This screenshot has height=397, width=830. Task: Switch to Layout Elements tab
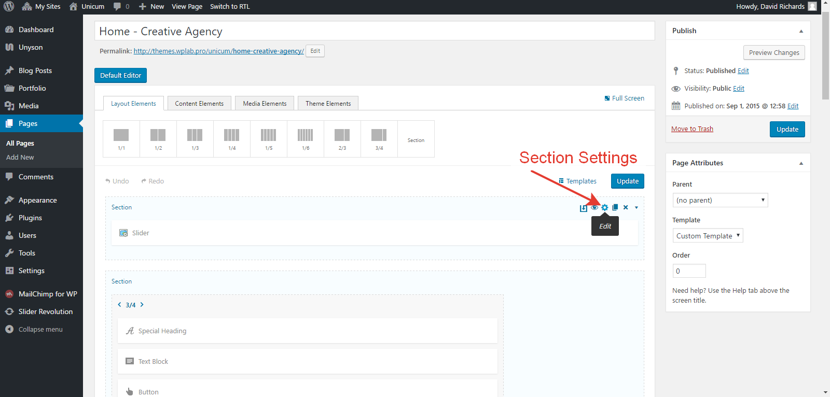[x=133, y=103]
